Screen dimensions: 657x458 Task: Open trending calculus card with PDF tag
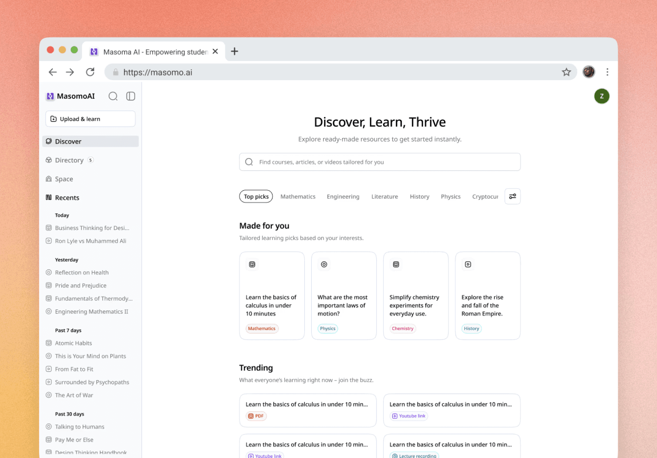point(308,411)
